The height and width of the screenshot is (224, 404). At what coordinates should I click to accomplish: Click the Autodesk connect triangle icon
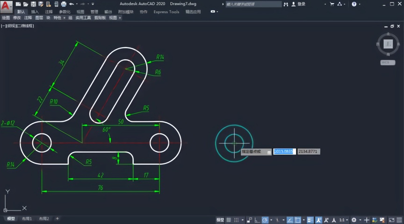(339, 4)
